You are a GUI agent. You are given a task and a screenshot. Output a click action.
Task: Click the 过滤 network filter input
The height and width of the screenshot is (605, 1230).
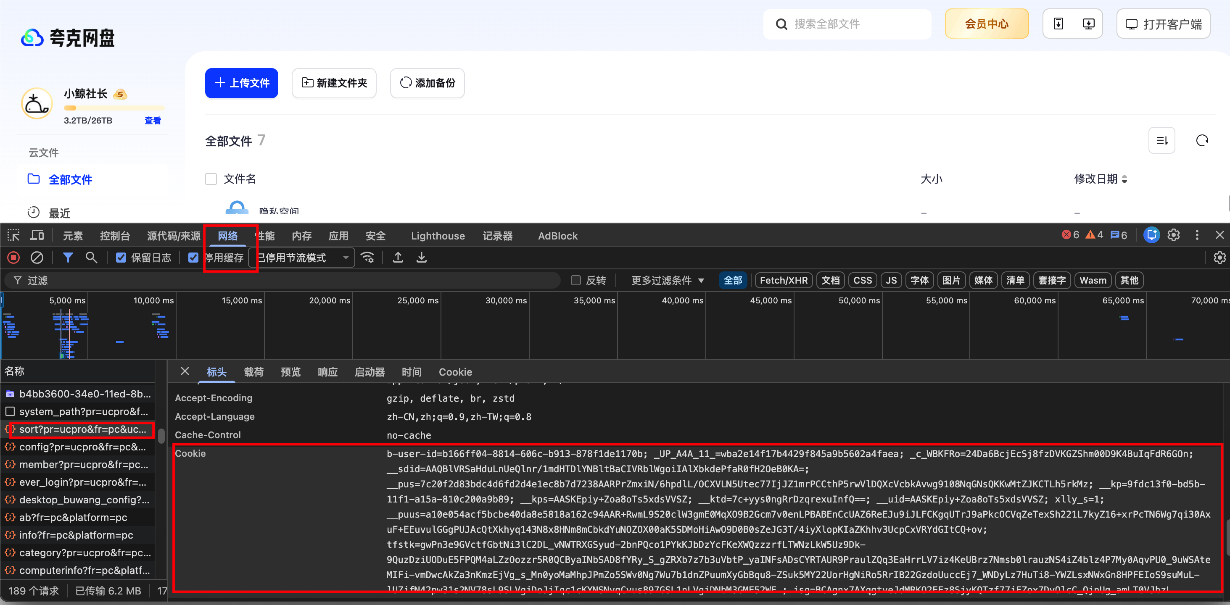(282, 281)
